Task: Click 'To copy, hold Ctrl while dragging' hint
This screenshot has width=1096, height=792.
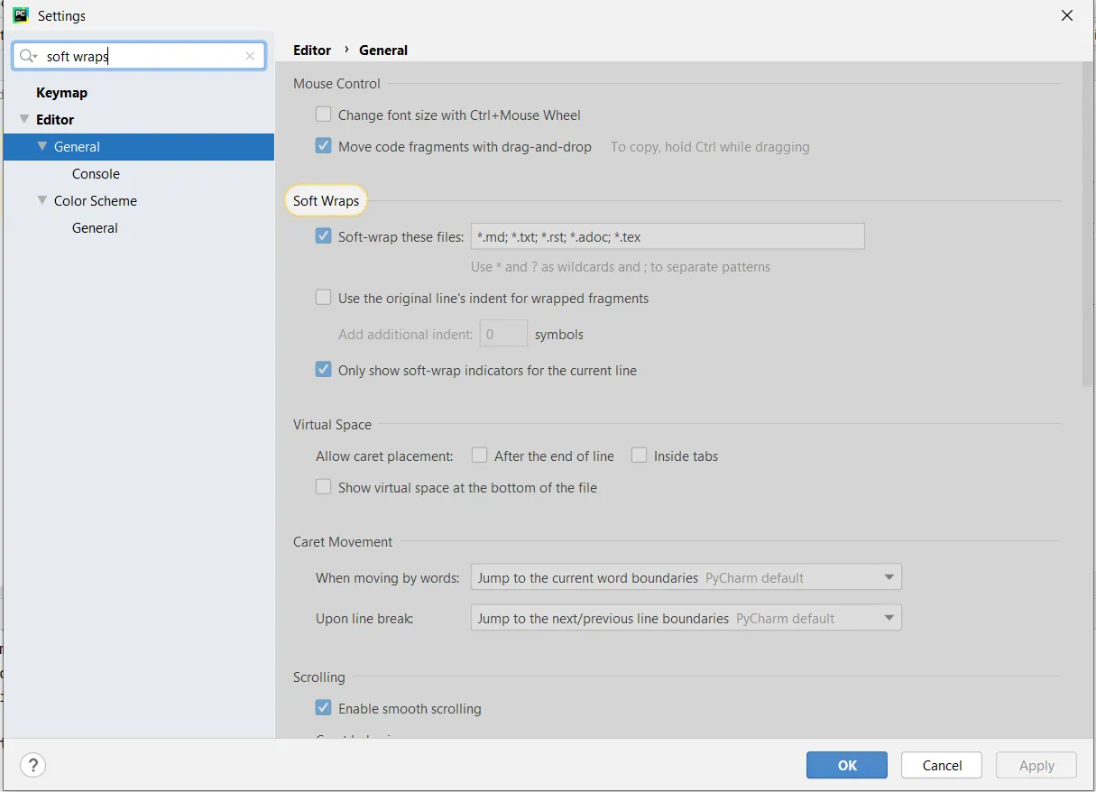Action: click(710, 146)
